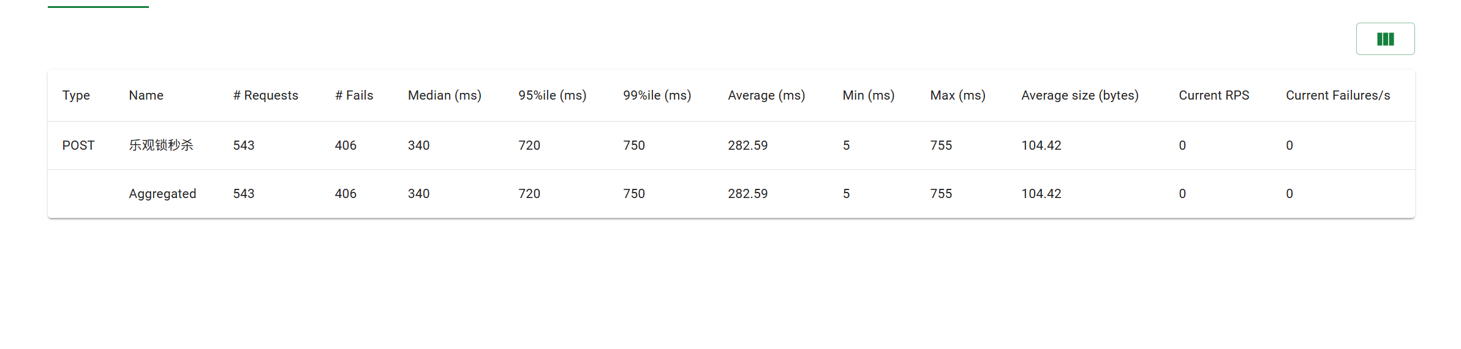Select the POST type cell

pyautogui.click(x=78, y=145)
